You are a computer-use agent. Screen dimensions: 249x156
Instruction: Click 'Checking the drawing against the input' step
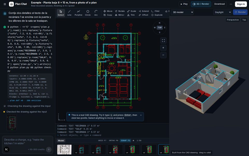tap(29, 106)
